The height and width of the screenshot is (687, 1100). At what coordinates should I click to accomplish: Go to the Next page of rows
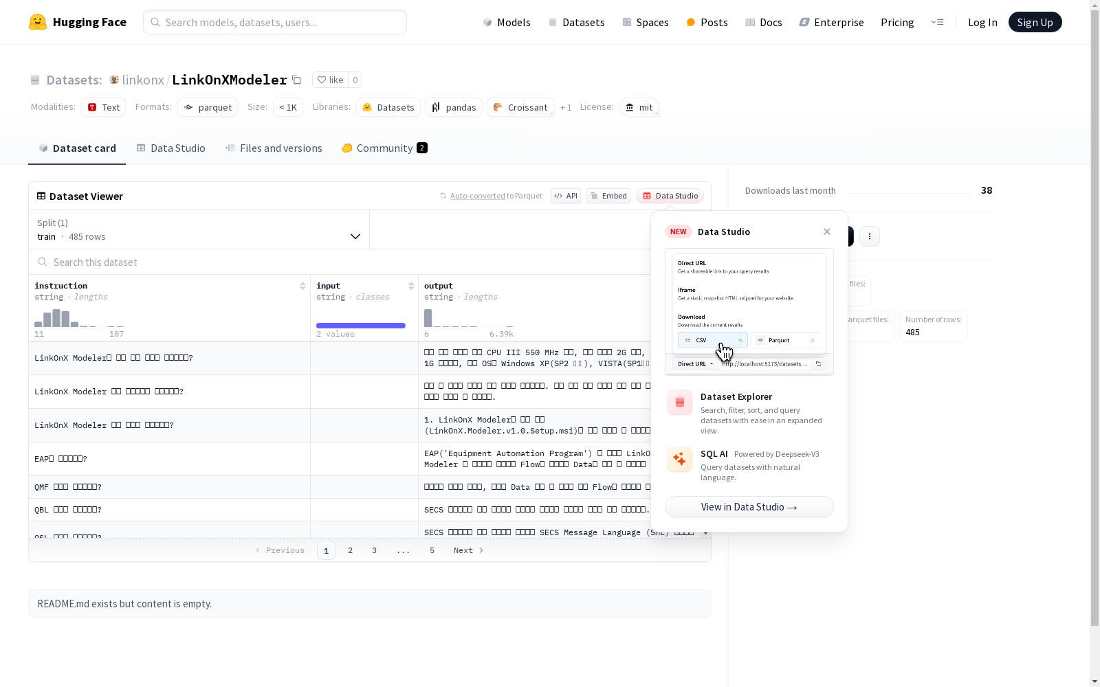469,550
